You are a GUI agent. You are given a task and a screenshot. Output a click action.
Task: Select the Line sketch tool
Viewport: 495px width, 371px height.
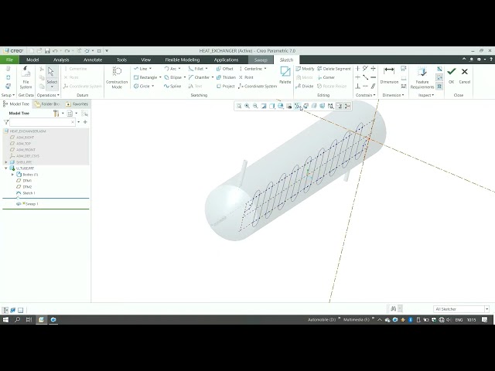coord(141,69)
